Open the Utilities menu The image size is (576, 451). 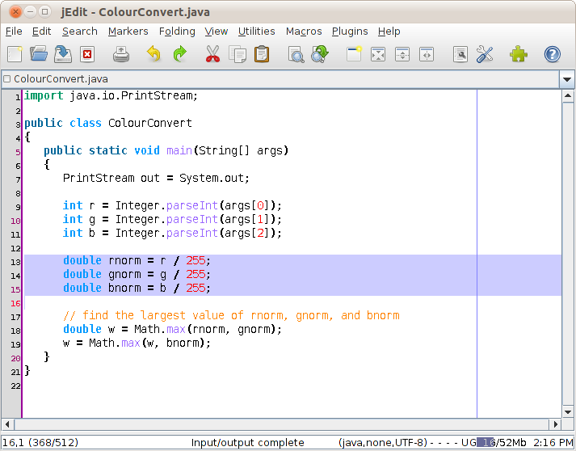(256, 32)
